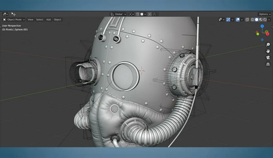
Task: Select the round eye lens on helmet
Action: click(124, 76)
